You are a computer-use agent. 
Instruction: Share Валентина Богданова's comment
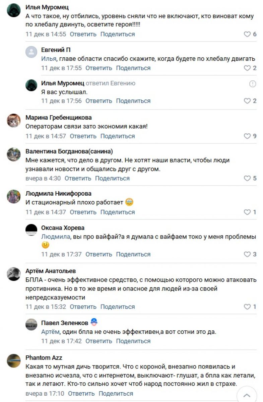(112, 178)
